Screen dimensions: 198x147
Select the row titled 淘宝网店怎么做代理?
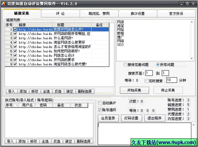pos(57,64)
